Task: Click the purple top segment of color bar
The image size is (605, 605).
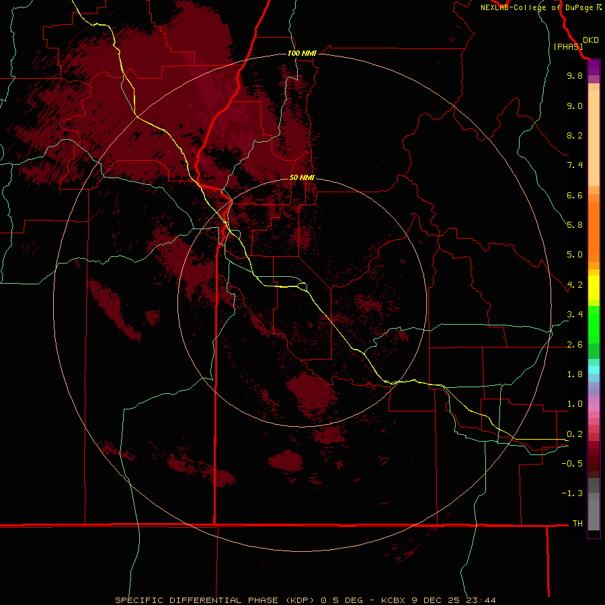Action: [594, 68]
